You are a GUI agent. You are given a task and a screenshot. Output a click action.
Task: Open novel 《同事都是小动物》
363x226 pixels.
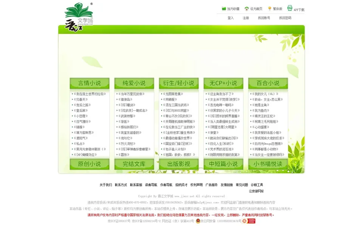tap(265, 149)
